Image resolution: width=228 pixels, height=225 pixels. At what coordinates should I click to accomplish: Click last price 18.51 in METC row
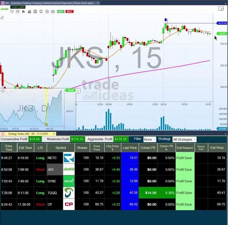pyautogui.click(x=130, y=158)
